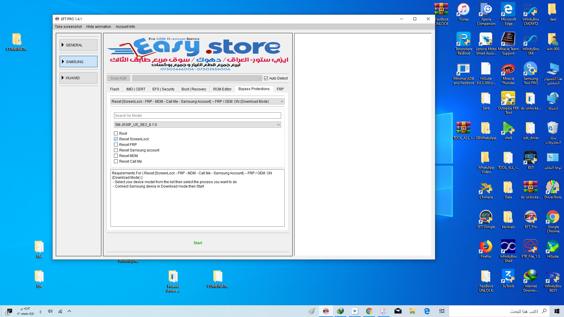Open the Minimal ADB and Fastboot icon
Image resolution: width=564 pixels, height=317 pixels.
pyautogui.click(x=464, y=73)
